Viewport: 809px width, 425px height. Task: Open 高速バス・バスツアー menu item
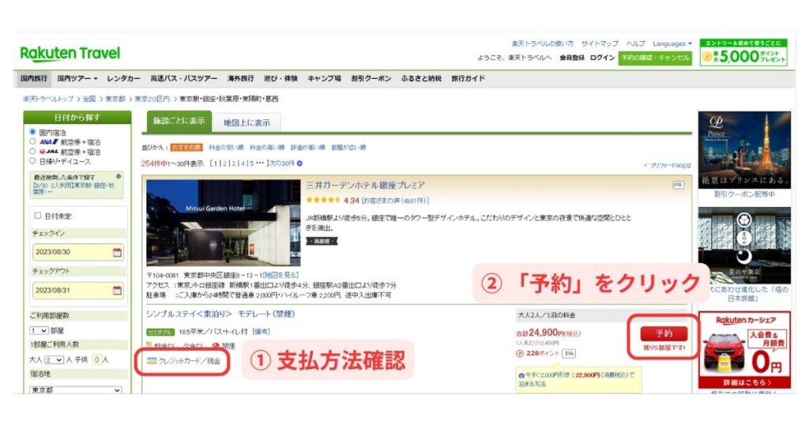pos(183,78)
